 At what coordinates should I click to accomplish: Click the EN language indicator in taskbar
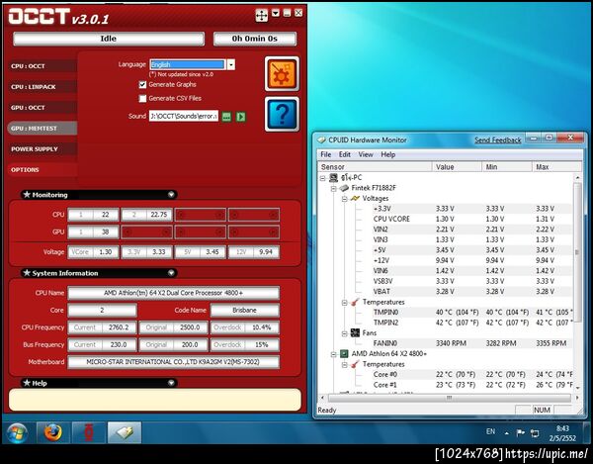pos(490,431)
